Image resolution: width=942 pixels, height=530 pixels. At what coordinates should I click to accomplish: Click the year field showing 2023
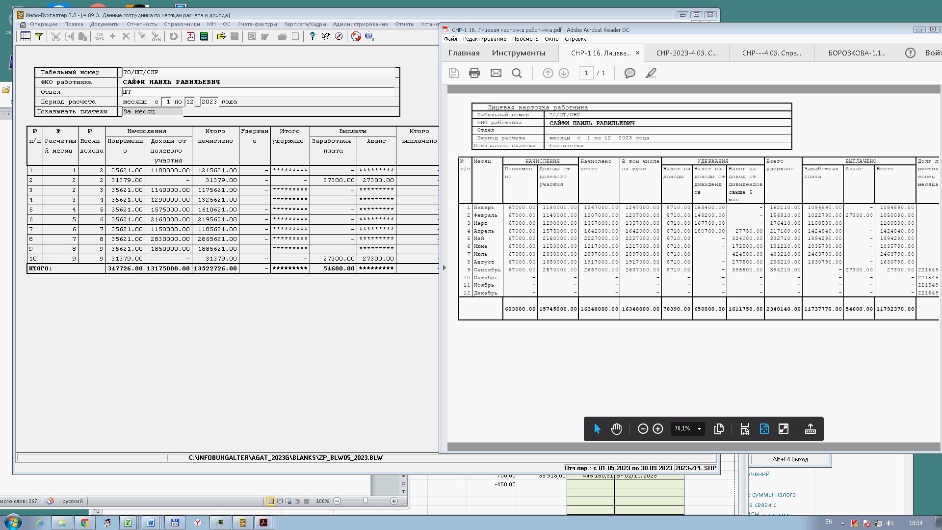click(x=209, y=102)
